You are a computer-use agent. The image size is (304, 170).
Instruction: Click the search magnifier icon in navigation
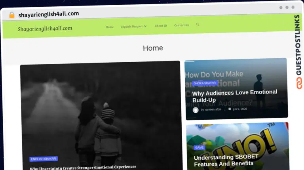198,24
